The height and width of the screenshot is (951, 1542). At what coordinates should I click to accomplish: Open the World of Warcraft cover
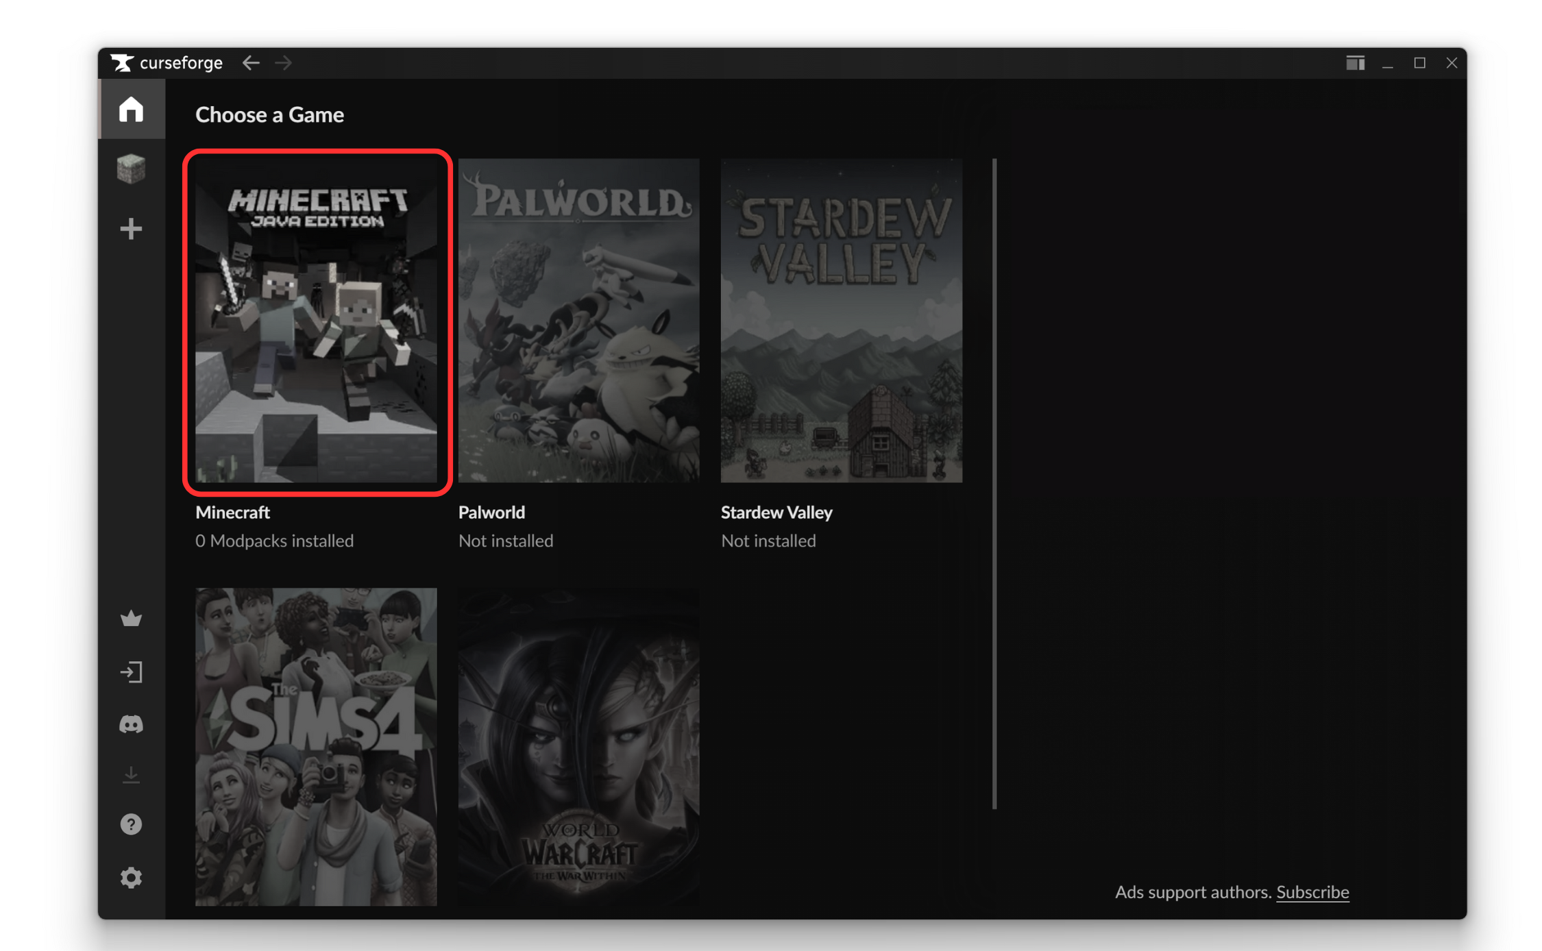coord(578,746)
